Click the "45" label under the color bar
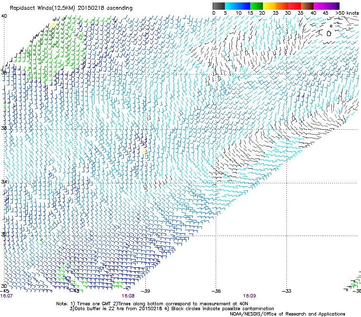This screenshot has height=317, width=361. point(325,13)
